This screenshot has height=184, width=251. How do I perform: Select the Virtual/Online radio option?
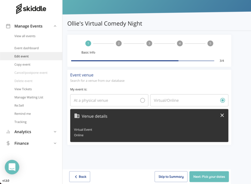pyautogui.click(x=222, y=100)
